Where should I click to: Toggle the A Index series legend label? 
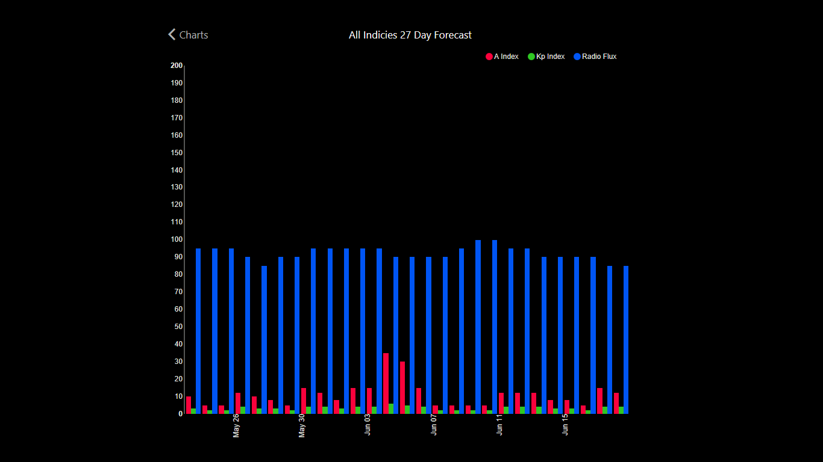[x=506, y=57]
